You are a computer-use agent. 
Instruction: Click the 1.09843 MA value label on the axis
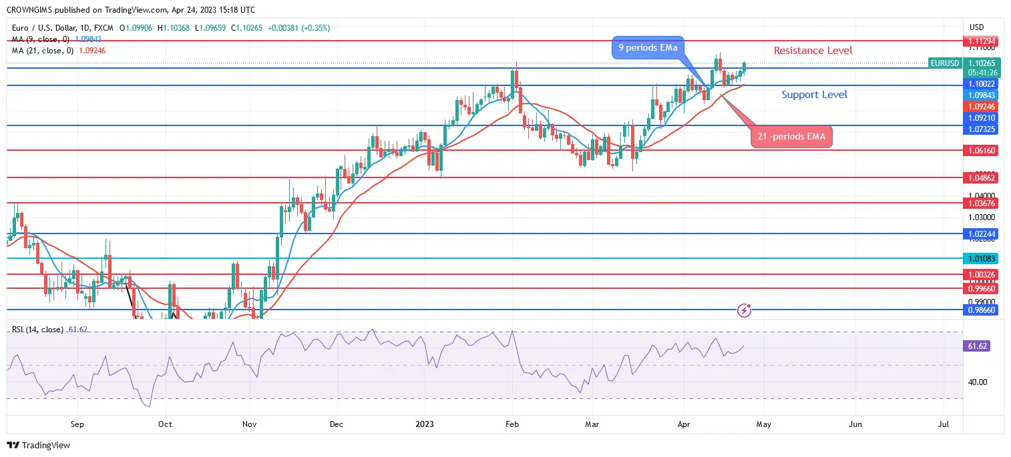[981, 95]
